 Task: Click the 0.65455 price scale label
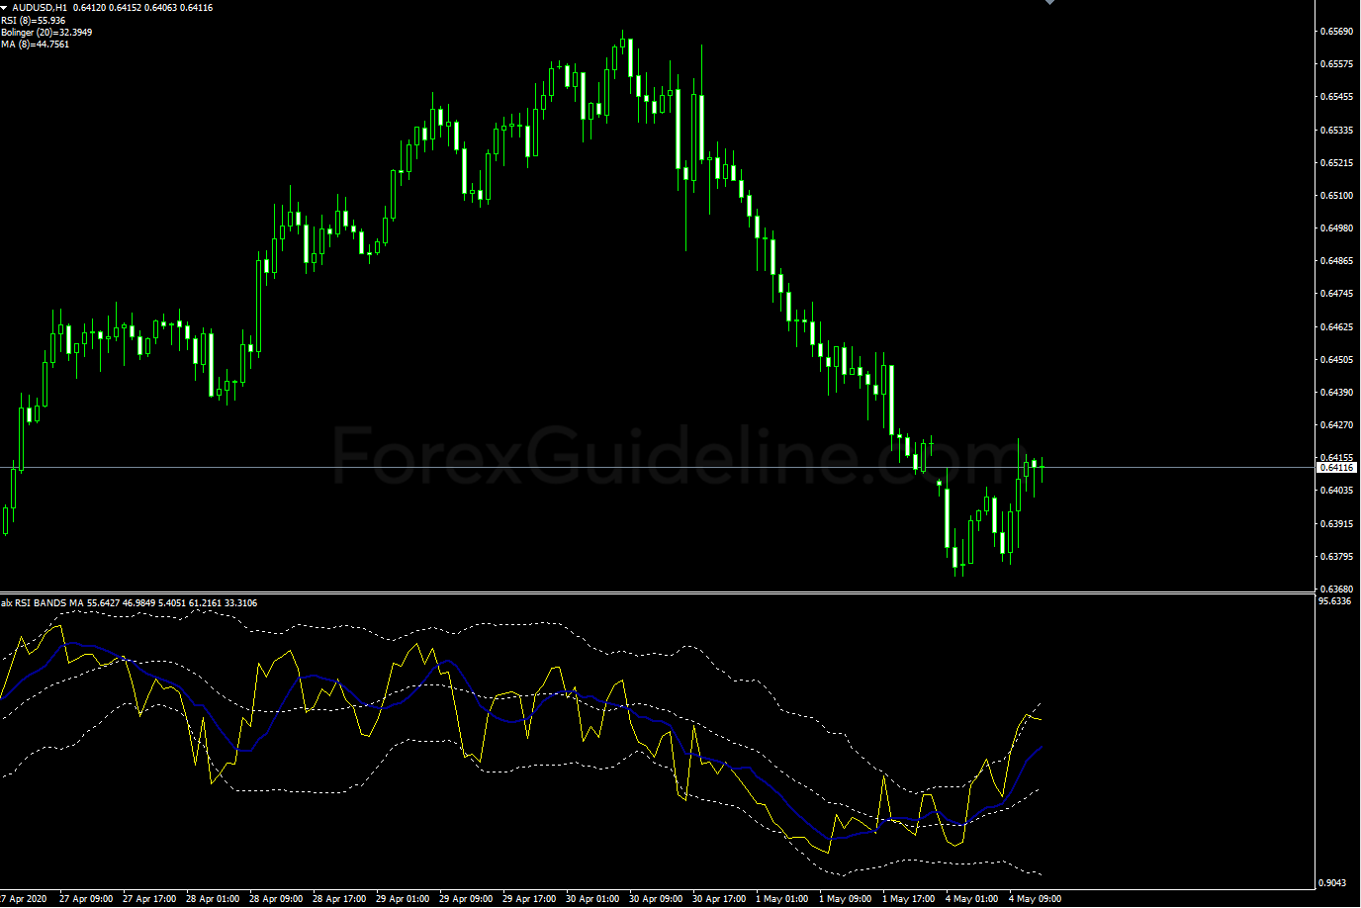click(1336, 97)
